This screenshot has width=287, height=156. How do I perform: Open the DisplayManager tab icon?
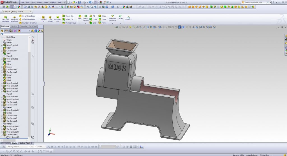[x=19, y=31]
